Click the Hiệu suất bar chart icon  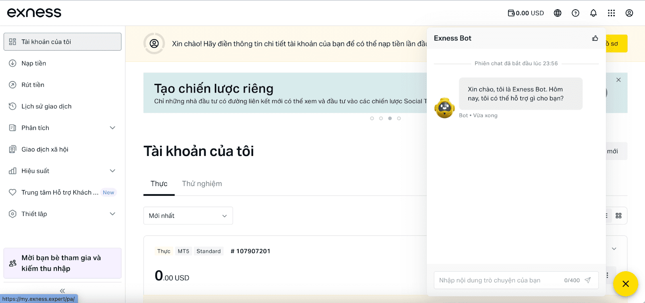[12, 171]
